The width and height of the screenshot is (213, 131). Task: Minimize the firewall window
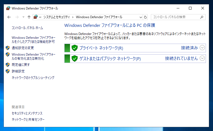click(x=178, y=8)
